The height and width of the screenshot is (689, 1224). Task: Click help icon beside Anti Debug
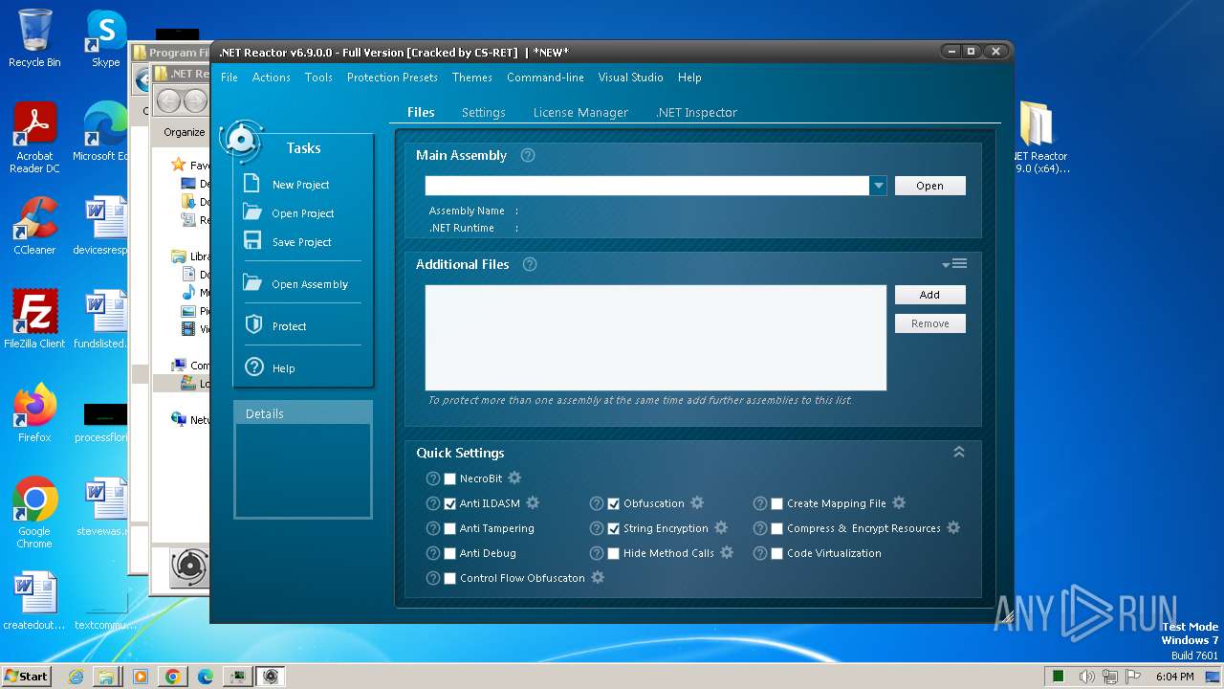point(433,553)
